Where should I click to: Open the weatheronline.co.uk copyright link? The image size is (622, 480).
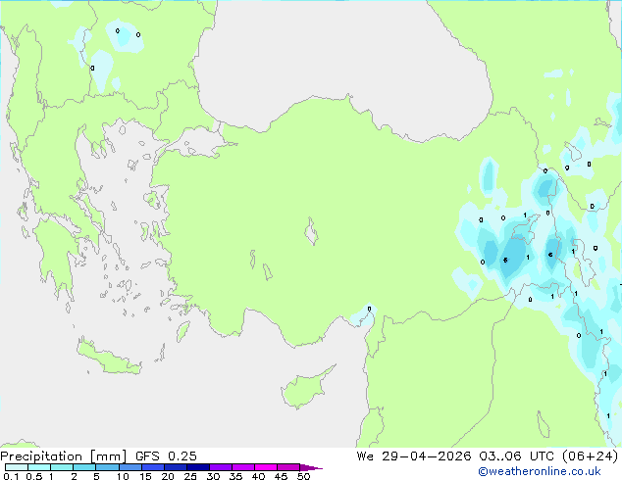(540, 471)
